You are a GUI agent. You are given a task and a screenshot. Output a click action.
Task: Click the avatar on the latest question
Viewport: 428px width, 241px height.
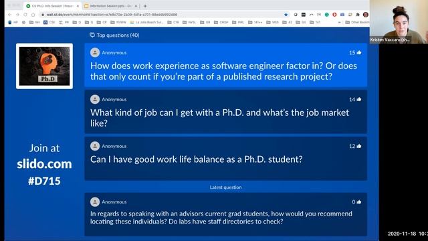pos(95,202)
